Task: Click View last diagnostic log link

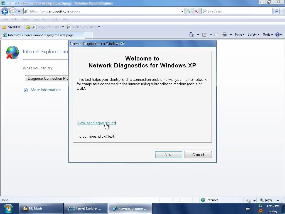Action: click(x=96, y=123)
